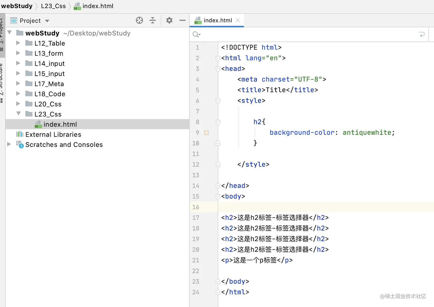Click index.html in the breadcrumb bar
The height and width of the screenshot is (307, 434).
[94, 6]
